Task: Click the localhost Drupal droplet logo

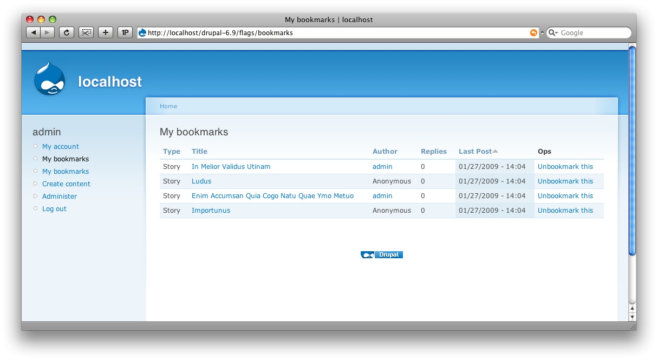Action: (49, 78)
